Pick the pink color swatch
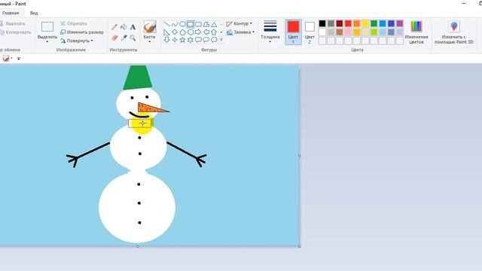The width and height of the screenshot is (482, 271). click(348, 32)
